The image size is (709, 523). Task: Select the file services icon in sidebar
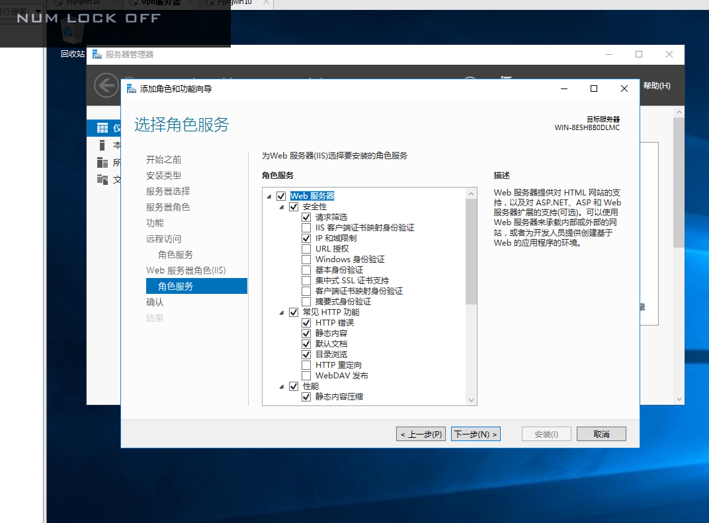point(103,180)
